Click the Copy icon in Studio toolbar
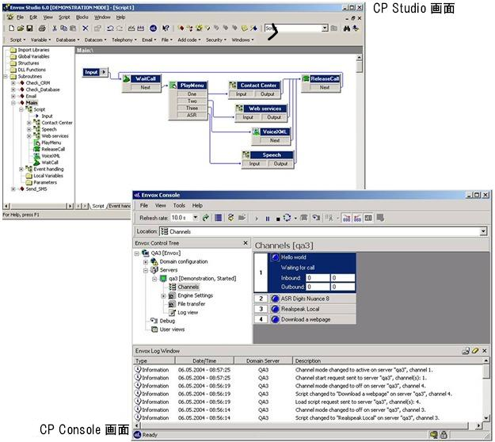495x442 pixels. click(63, 28)
